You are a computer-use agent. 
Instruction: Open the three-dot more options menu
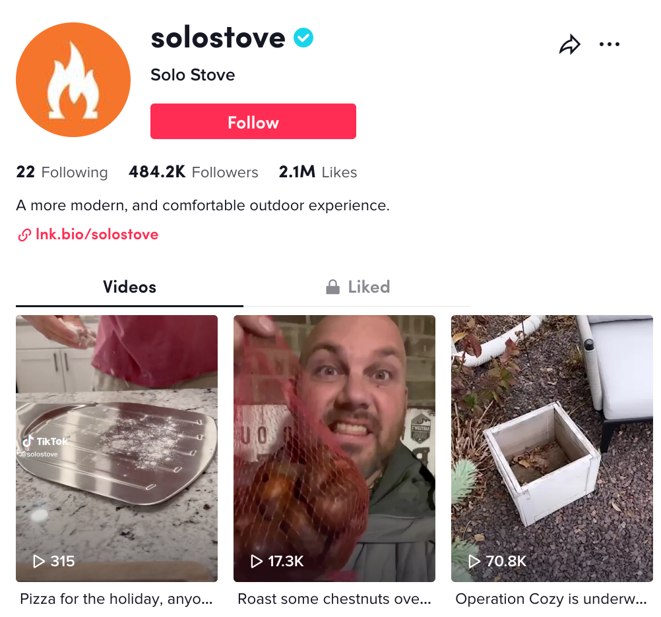610,45
